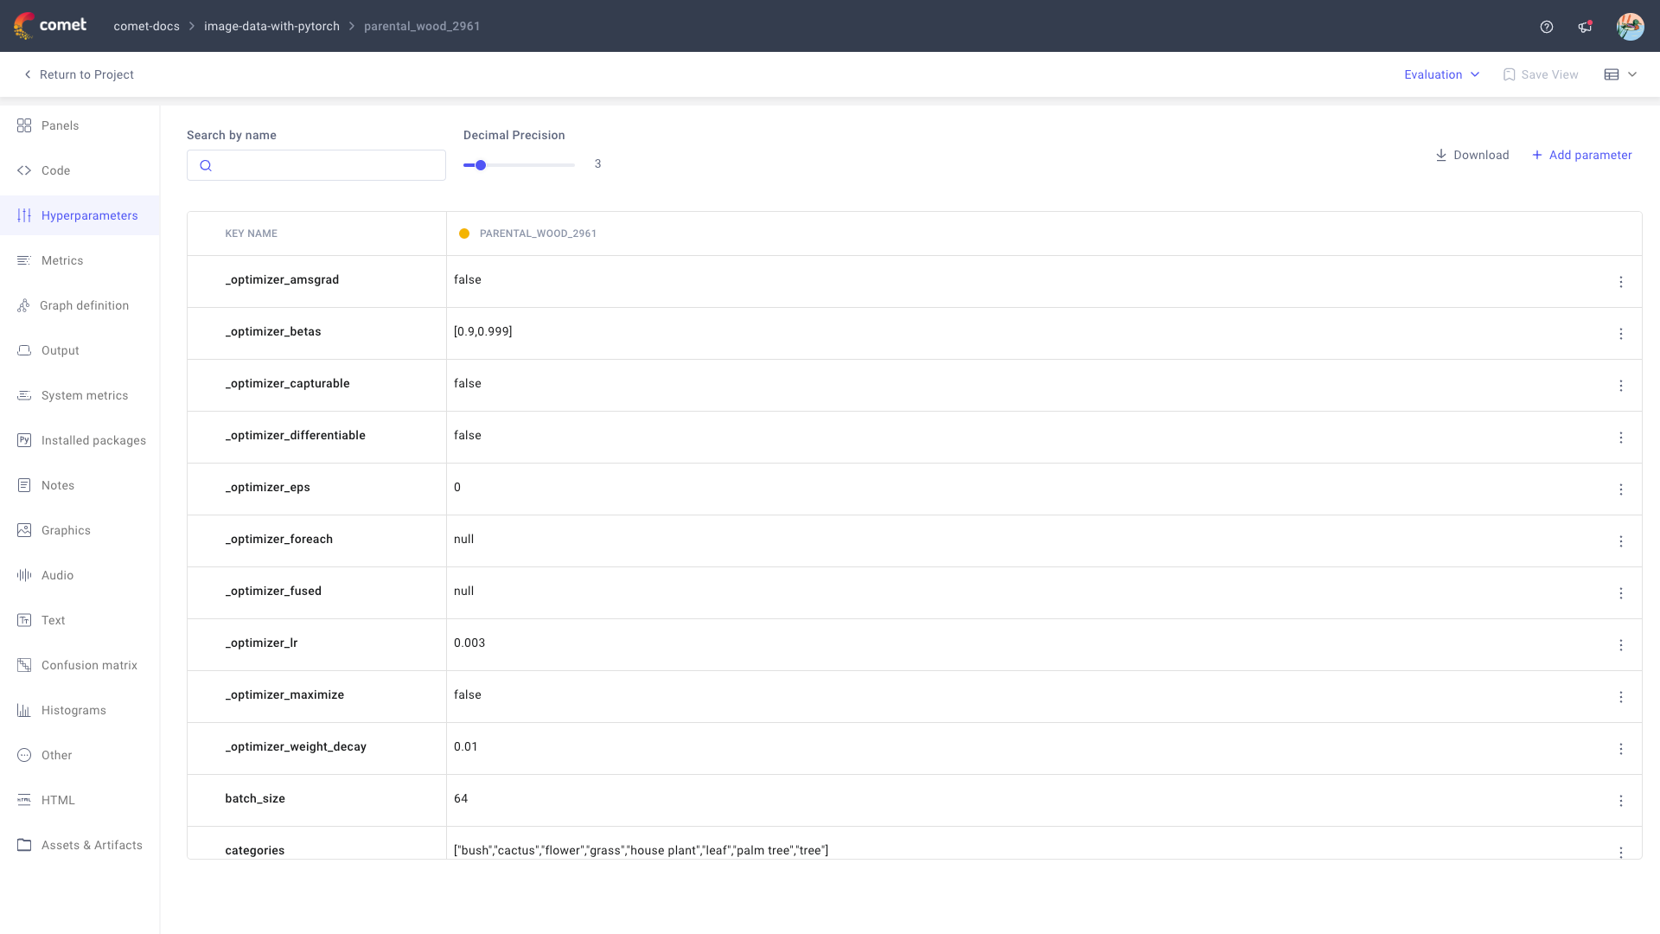Open the Histograms section
1660x934 pixels.
pos(73,710)
